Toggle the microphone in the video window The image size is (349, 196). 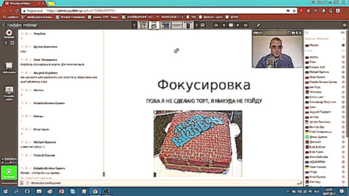click(x=297, y=33)
